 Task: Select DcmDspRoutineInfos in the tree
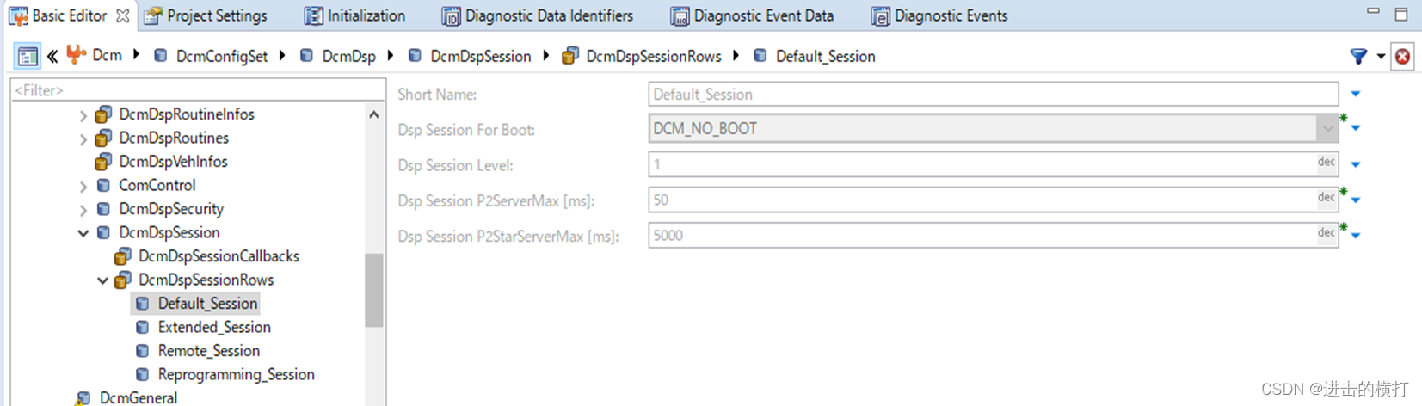pyautogui.click(x=187, y=114)
